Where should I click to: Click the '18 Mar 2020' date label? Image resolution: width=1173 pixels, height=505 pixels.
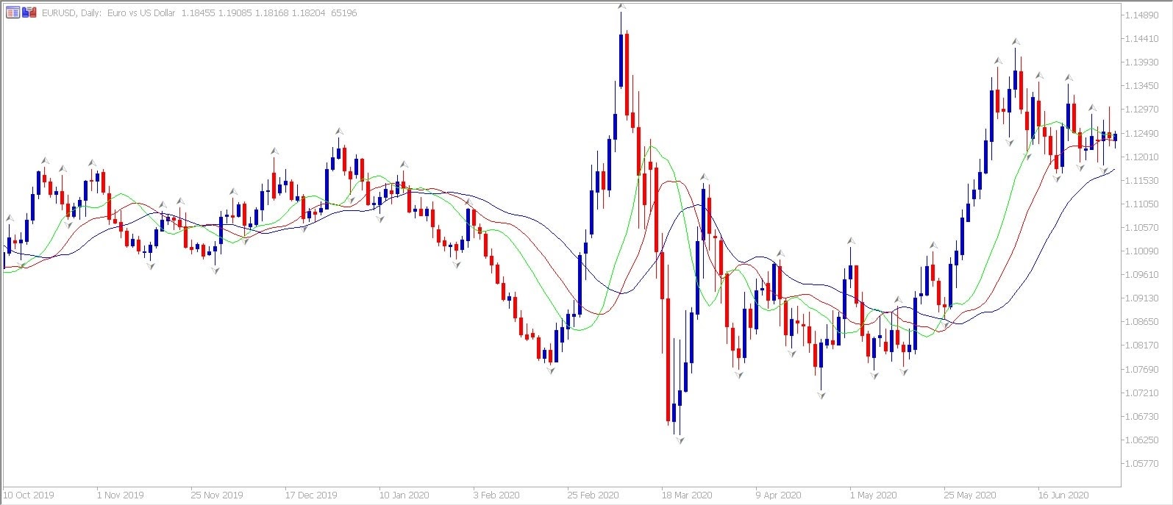click(687, 495)
